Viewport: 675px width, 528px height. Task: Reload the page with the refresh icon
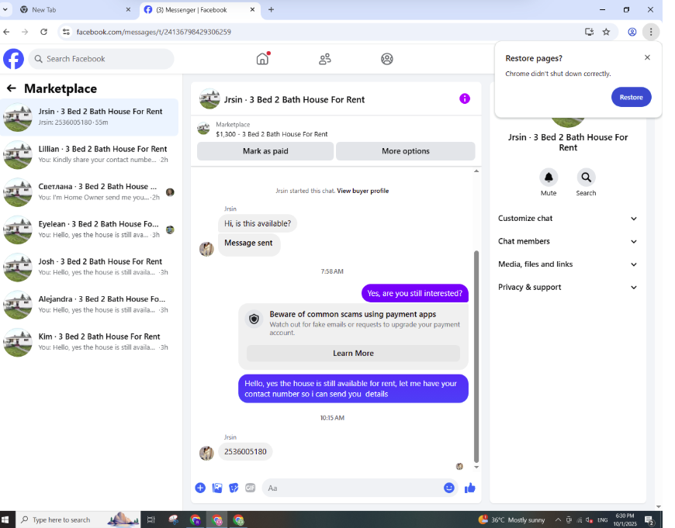click(x=43, y=32)
